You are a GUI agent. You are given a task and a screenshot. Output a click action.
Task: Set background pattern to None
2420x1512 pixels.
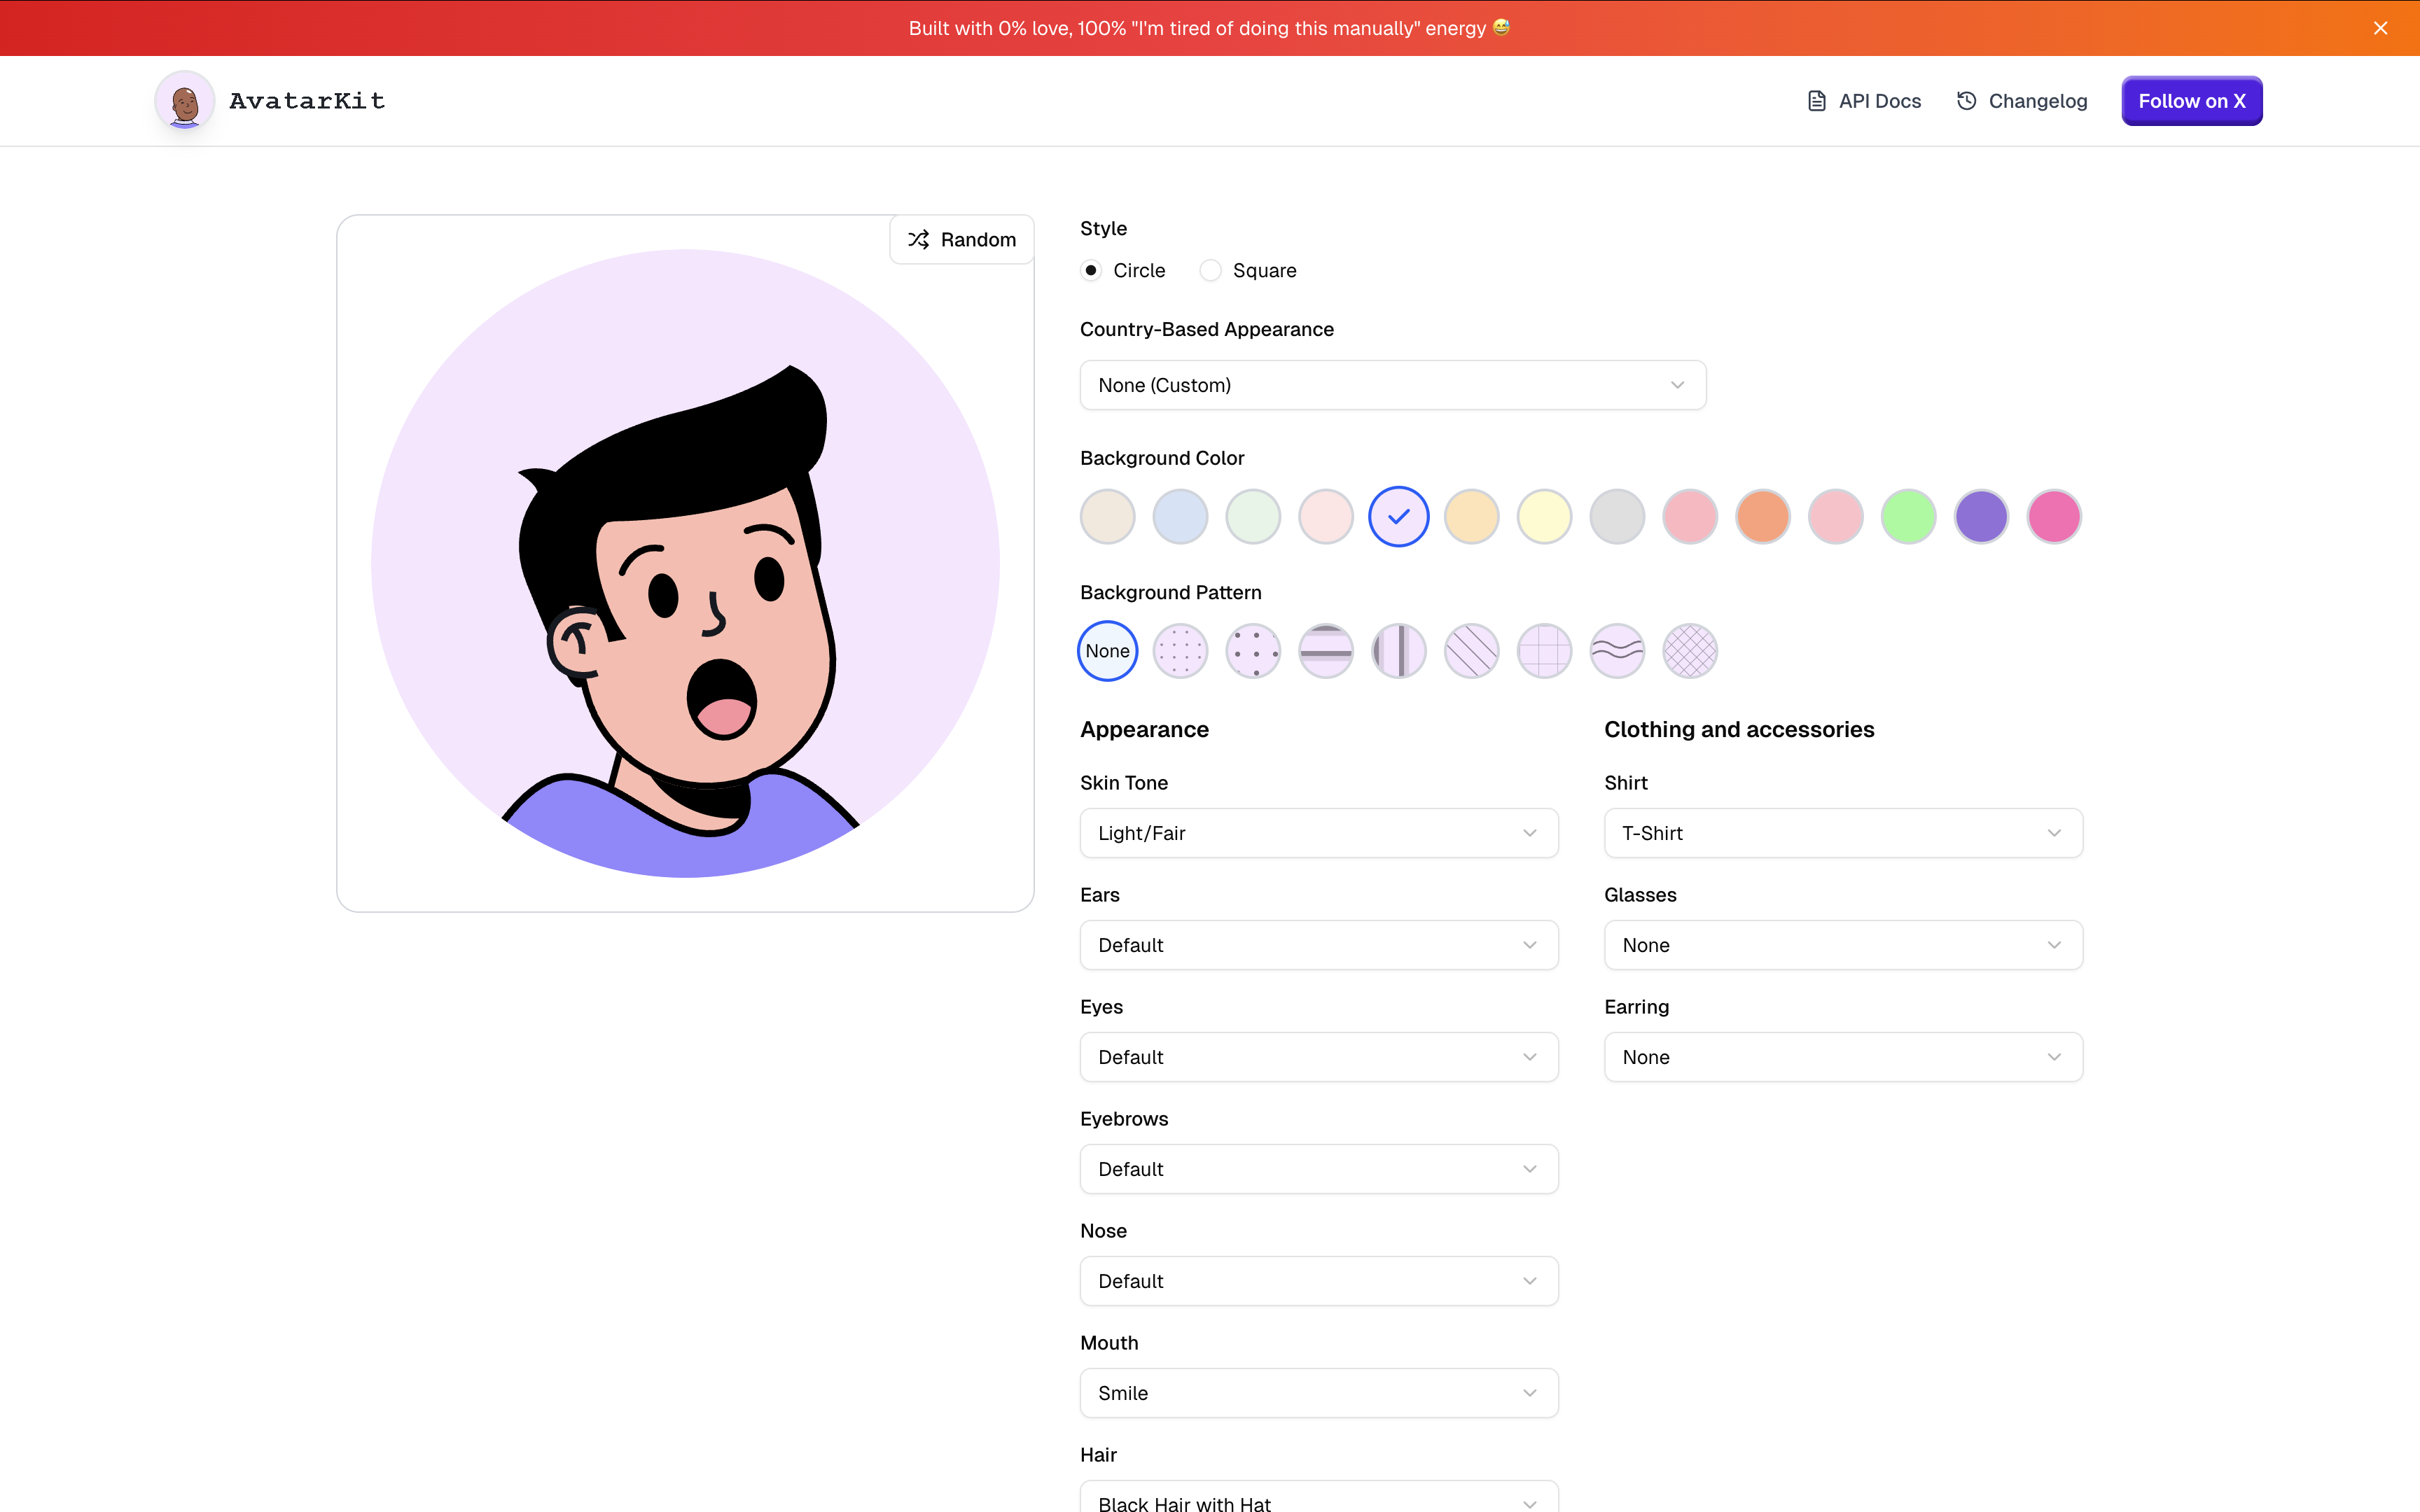pos(1107,651)
